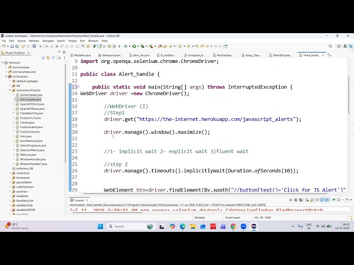Click the New file toolbar icon

(4, 46)
